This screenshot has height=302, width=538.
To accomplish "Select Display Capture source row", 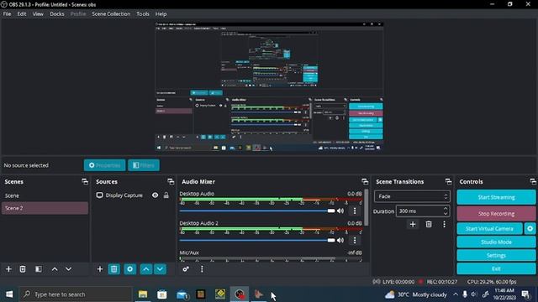I will tap(133, 195).
